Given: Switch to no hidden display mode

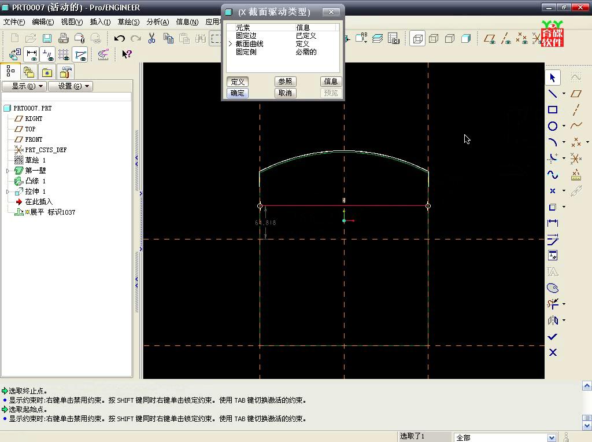Looking at the screenshot, I should coord(450,38).
